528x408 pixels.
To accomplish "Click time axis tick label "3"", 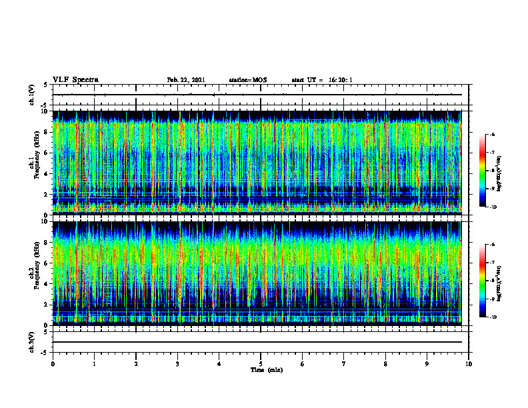I will [x=177, y=364].
